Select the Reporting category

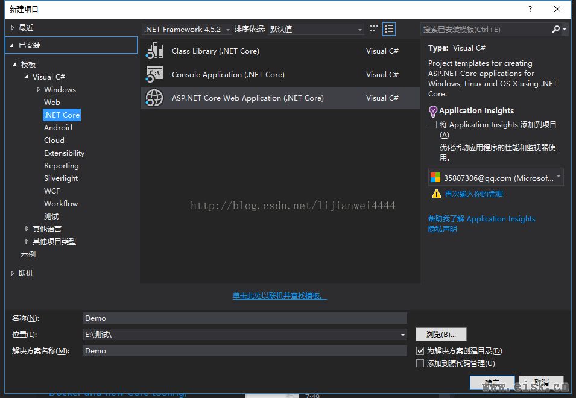pyautogui.click(x=62, y=166)
